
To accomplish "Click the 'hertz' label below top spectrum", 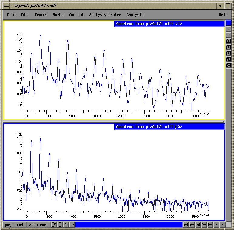I will pos(204,114).
